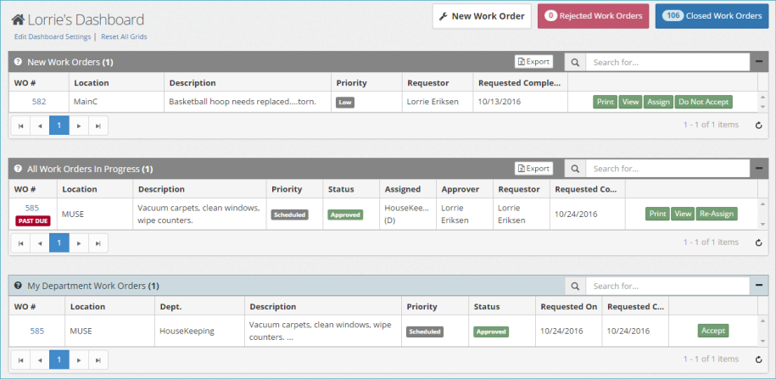Accept work order 585 in My Department
Viewport: 776px width, 379px height.
712,331
